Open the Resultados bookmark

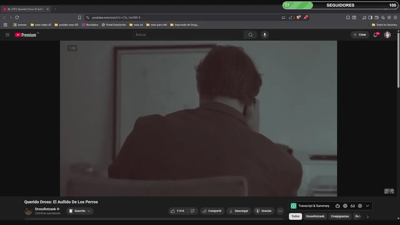click(x=90, y=25)
